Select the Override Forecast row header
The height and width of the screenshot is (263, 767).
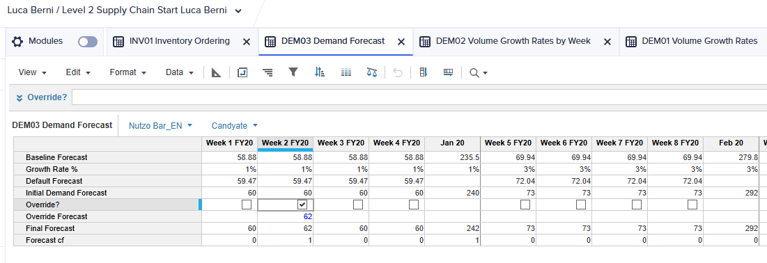(x=107, y=216)
